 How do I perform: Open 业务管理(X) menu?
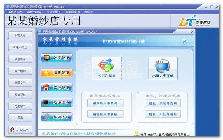tap(54, 12)
